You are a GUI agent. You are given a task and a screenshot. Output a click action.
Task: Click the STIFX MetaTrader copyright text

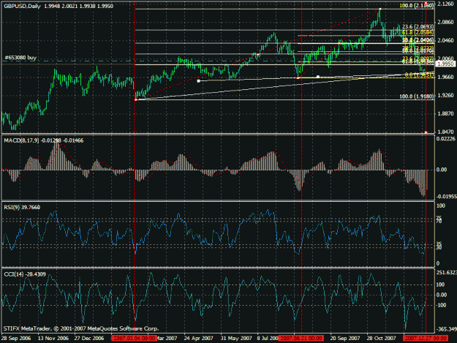pyautogui.click(x=81, y=328)
